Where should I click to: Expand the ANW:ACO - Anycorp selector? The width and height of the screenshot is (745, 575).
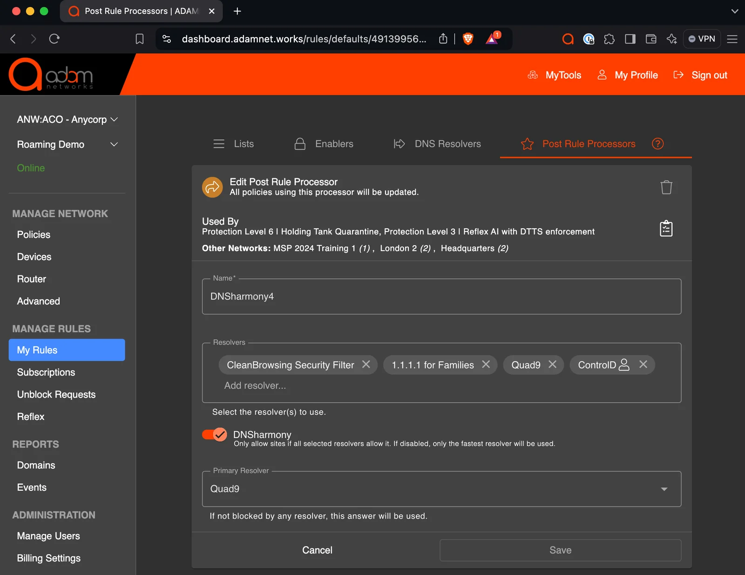point(67,120)
